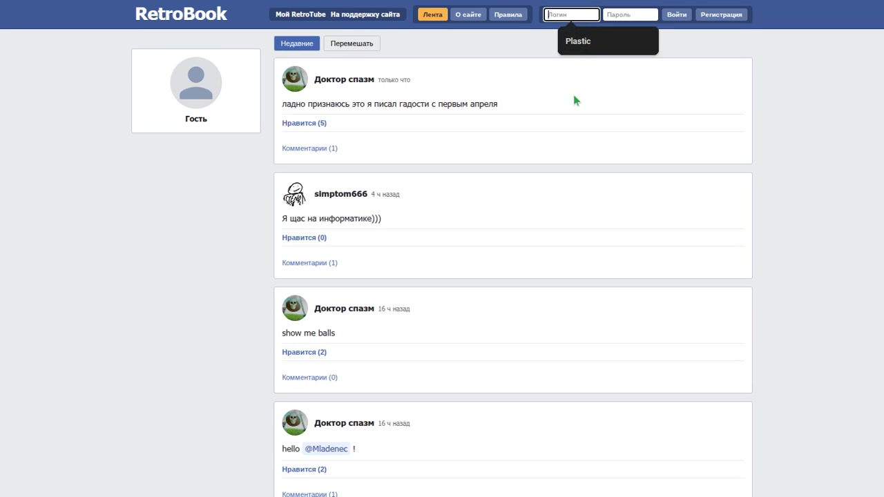Click avatar on 'show me balls' post
The image size is (884, 497).
pos(295,309)
